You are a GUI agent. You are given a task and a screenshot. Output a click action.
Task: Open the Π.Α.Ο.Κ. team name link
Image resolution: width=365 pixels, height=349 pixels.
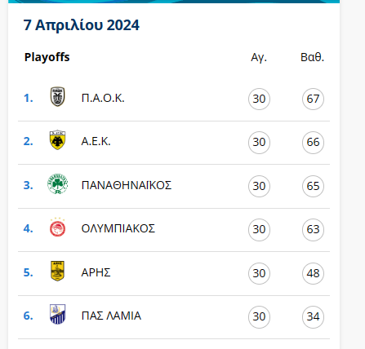click(x=103, y=98)
